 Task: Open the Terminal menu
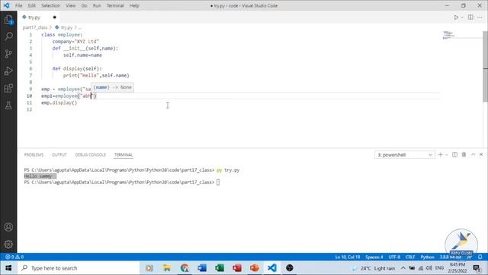[115, 5]
